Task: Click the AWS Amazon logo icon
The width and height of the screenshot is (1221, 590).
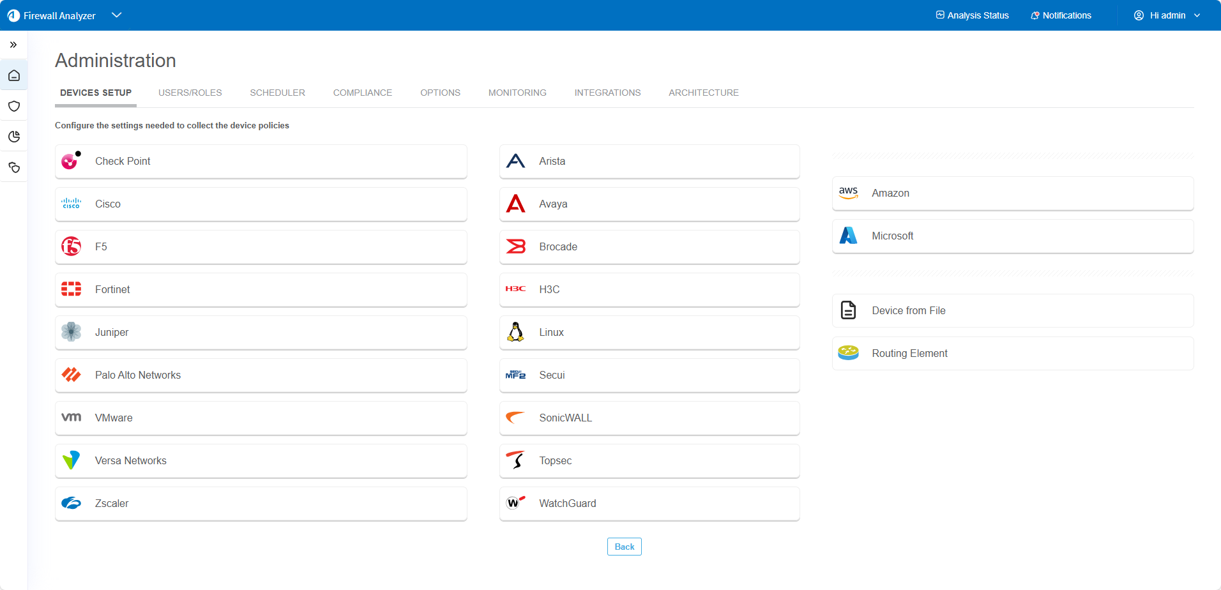Action: (x=848, y=193)
